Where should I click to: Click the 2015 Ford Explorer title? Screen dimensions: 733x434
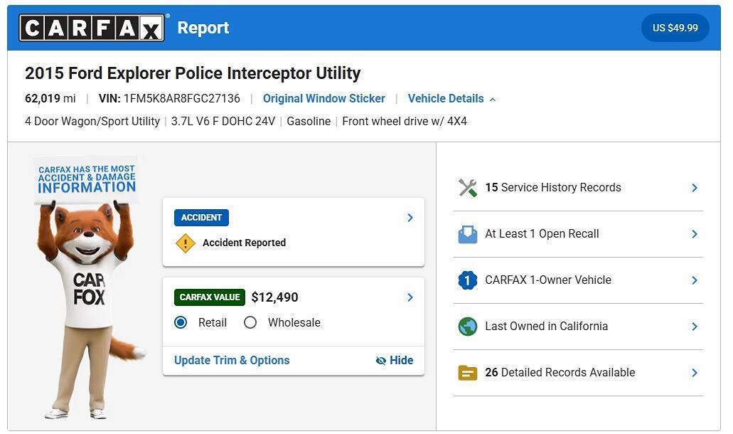tap(193, 73)
